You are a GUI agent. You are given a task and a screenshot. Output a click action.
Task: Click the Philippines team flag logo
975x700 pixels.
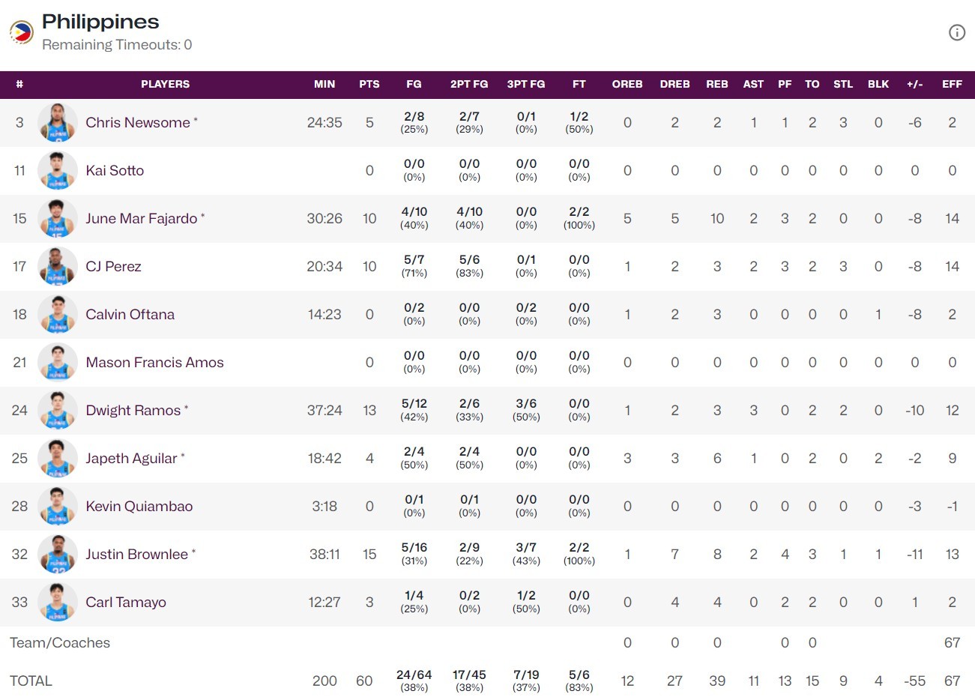pos(21,32)
